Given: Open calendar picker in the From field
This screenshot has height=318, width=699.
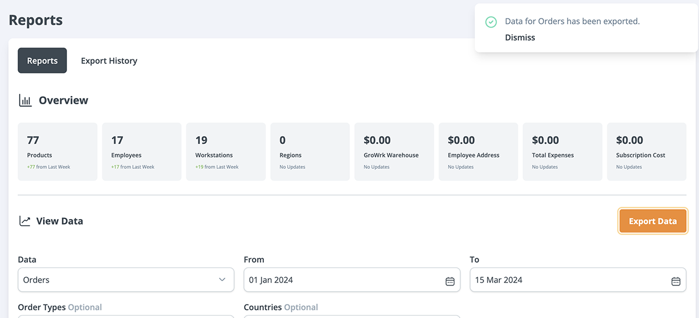Looking at the screenshot, I should [450, 281].
